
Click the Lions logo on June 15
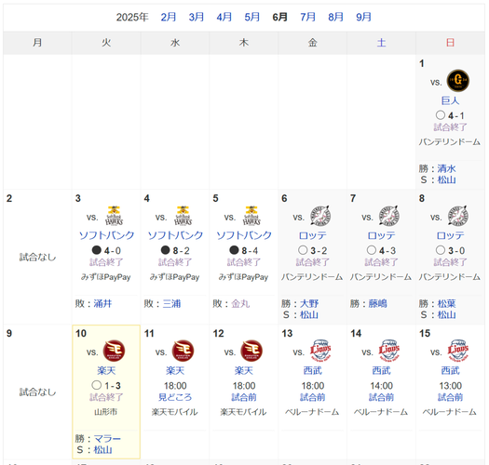coord(458,351)
